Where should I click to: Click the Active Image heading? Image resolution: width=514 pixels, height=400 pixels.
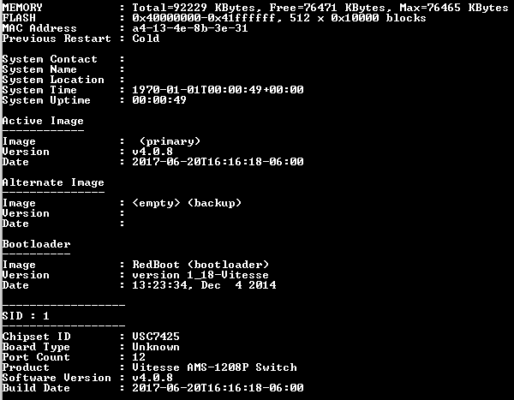pyautogui.click(x=43, y=121)
